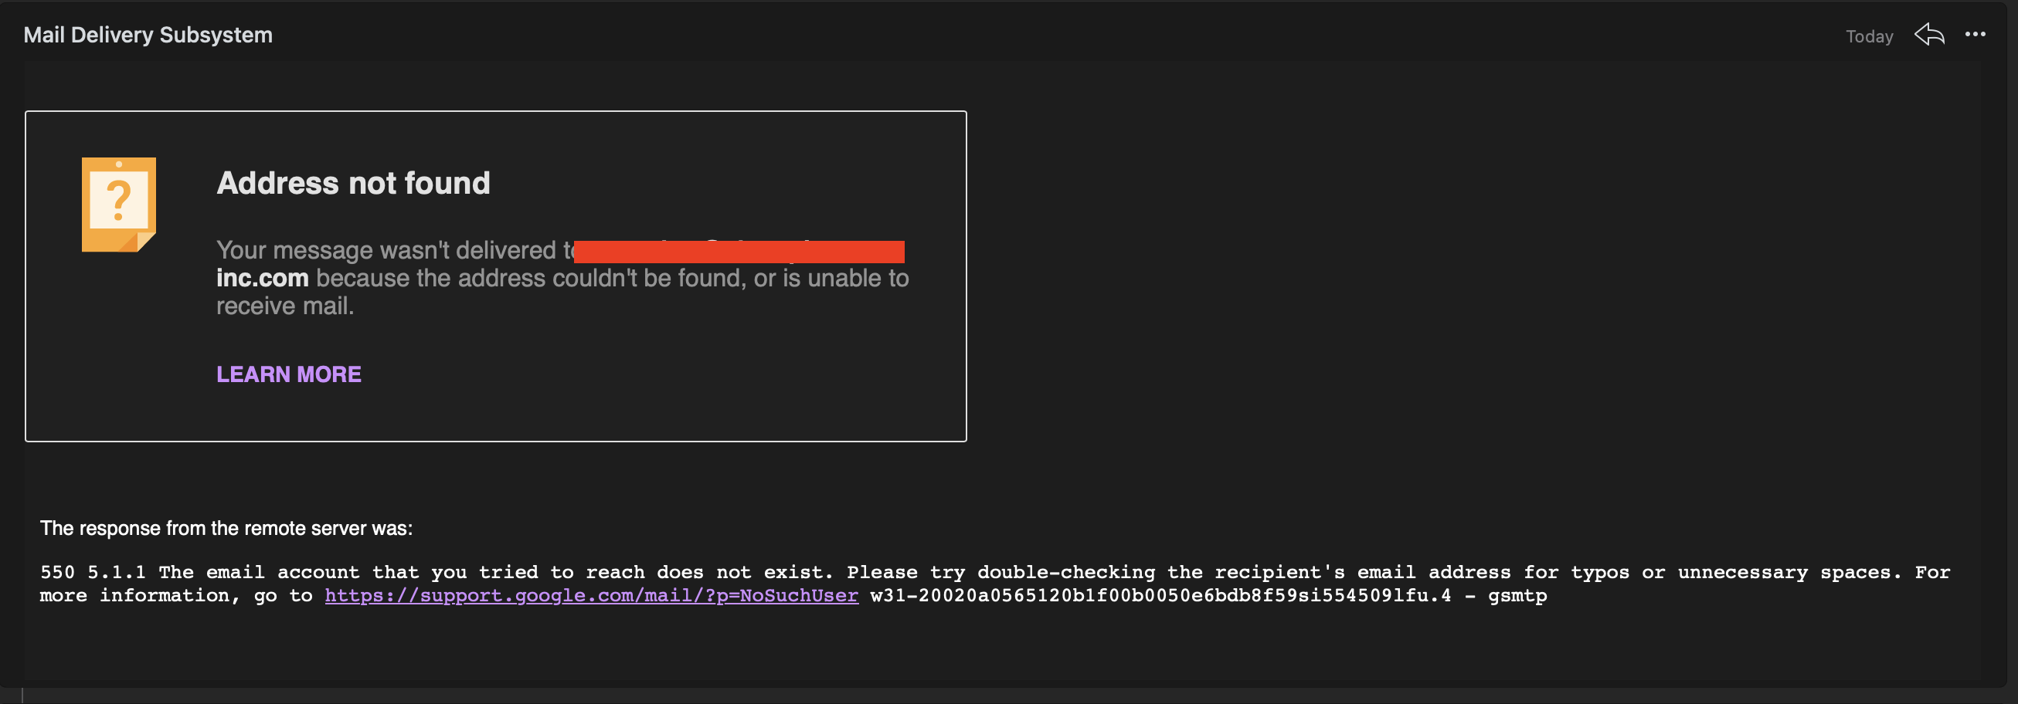Click the bold inc.com domain text
The image size is (2018, 704).
[x=263, y=278]
